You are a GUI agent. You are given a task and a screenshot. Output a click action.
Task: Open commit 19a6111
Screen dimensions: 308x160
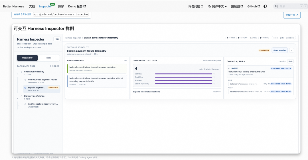[x=234, y=68]
